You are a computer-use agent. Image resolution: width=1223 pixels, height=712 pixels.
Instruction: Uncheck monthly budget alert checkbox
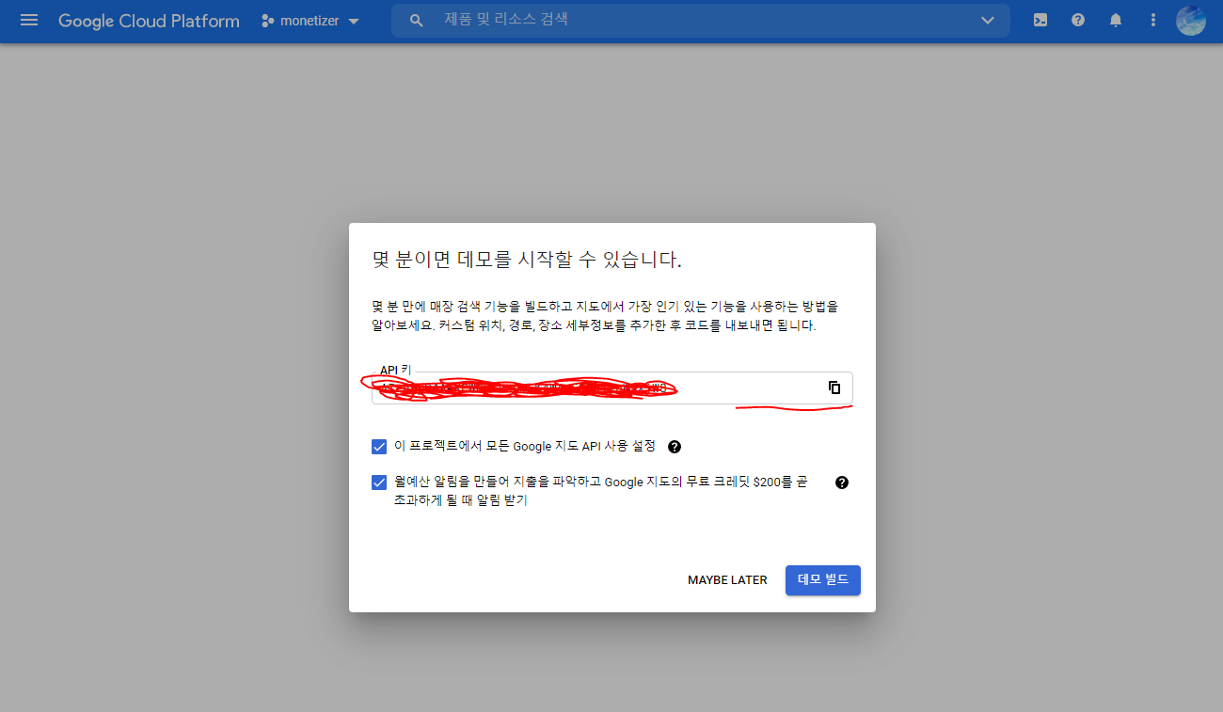[x=379, y=483]
